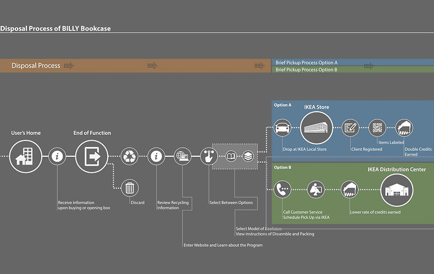The height and width of the screenshot is (274, 434).
Task: Click the Disposal Process of BILLY Bookcase title
Action: 55,29
